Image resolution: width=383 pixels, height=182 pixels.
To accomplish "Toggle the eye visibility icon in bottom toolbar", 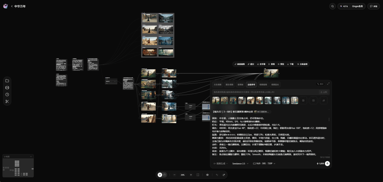I will pyautogui.click(x=207, y=175).
